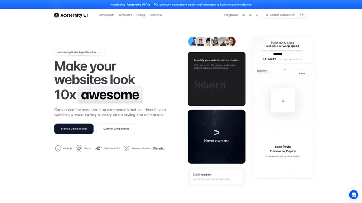This screenshot has width=362, height=203.
Task: Click the Next.js logo icon
Action: pos(58,148)
